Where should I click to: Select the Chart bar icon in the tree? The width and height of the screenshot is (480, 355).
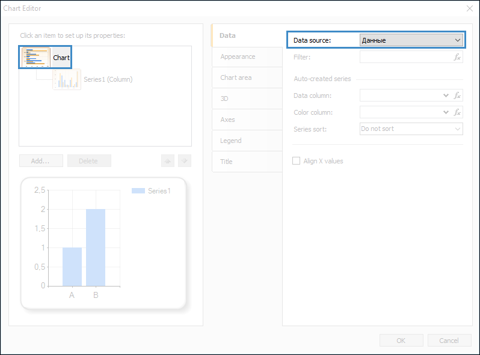[x=35, y=58]
